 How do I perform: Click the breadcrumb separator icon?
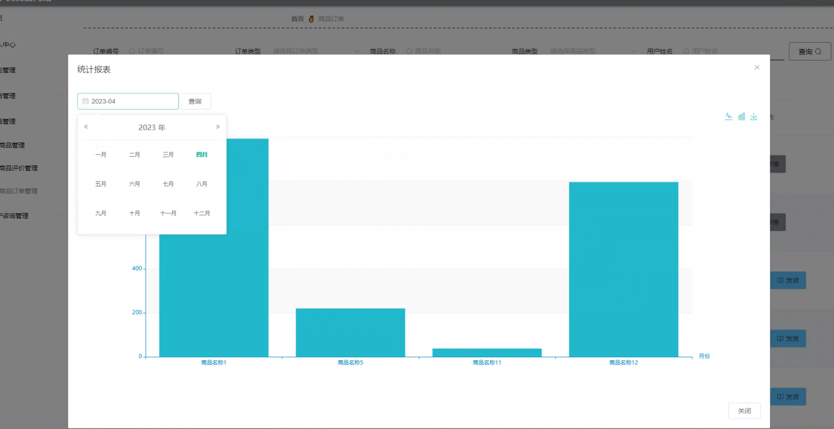(x=311, y=19)
